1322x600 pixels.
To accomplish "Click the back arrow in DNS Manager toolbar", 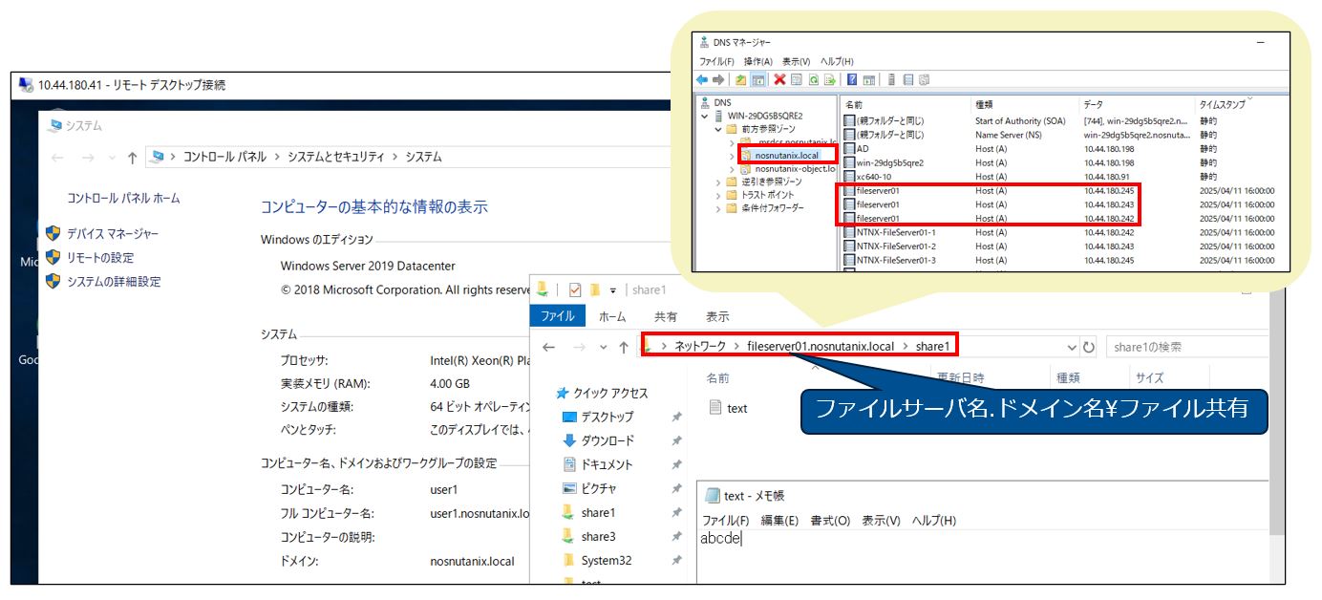I will pos(702,79).
